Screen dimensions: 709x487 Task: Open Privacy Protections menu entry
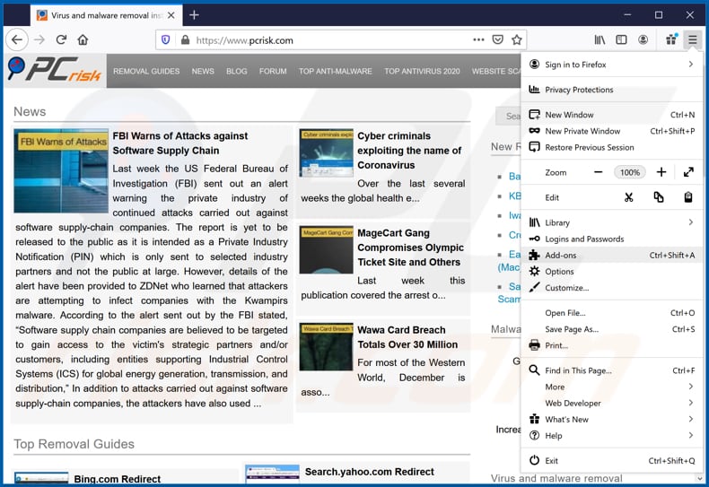(612, 90)
